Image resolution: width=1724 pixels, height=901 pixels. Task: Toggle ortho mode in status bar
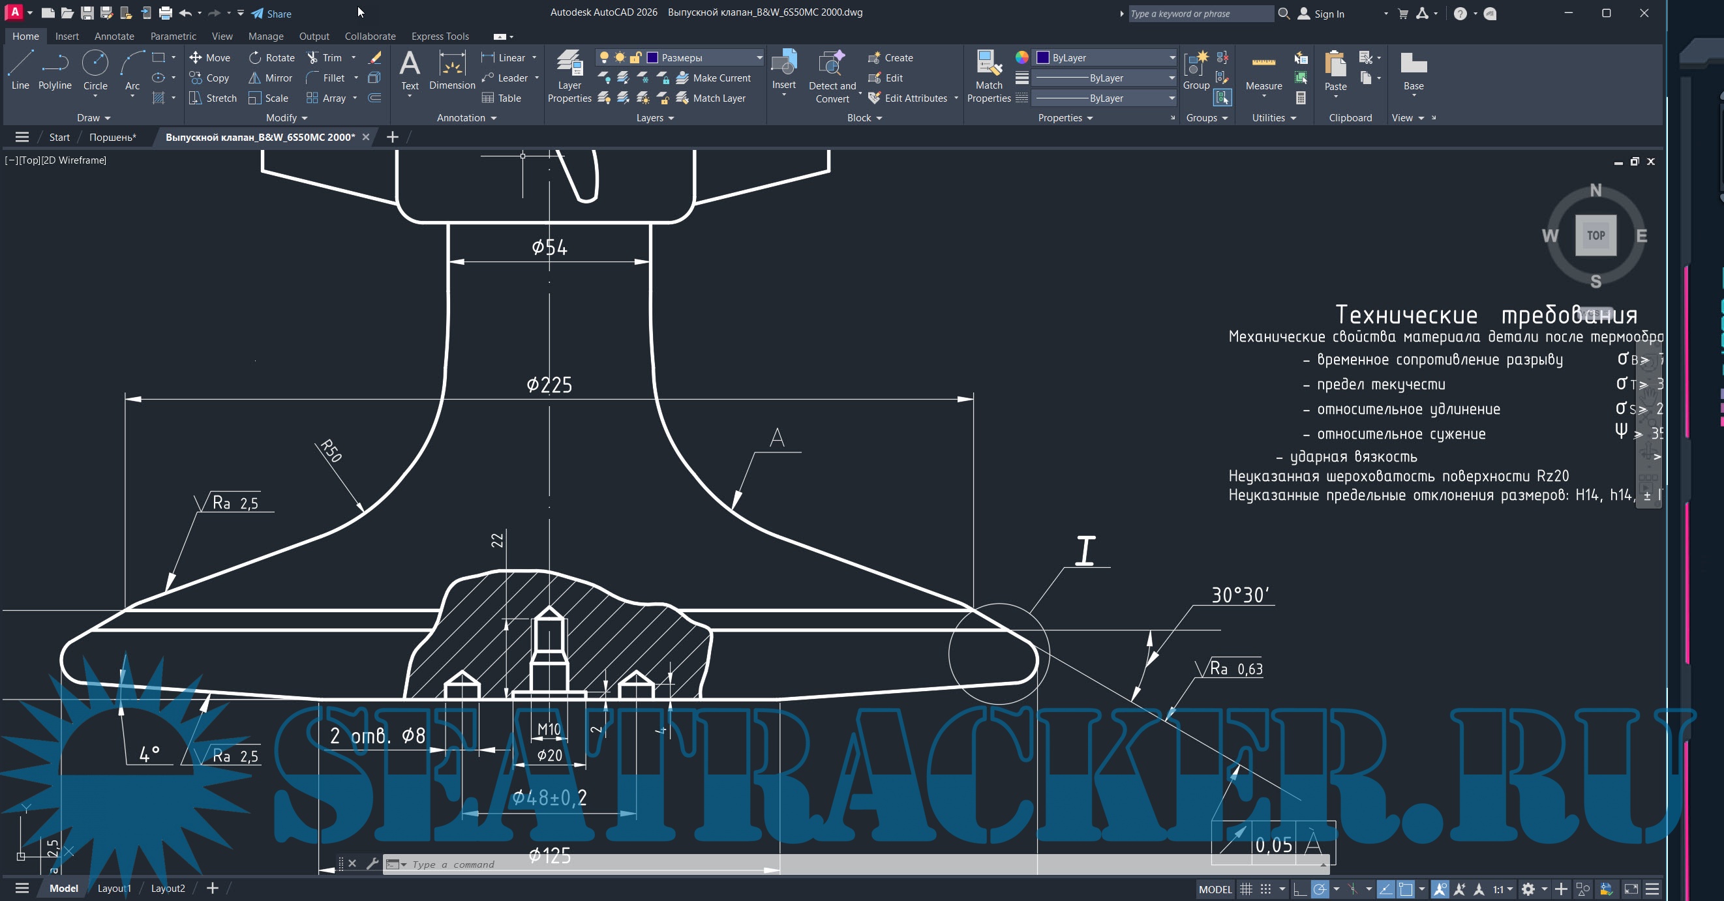1299,889
